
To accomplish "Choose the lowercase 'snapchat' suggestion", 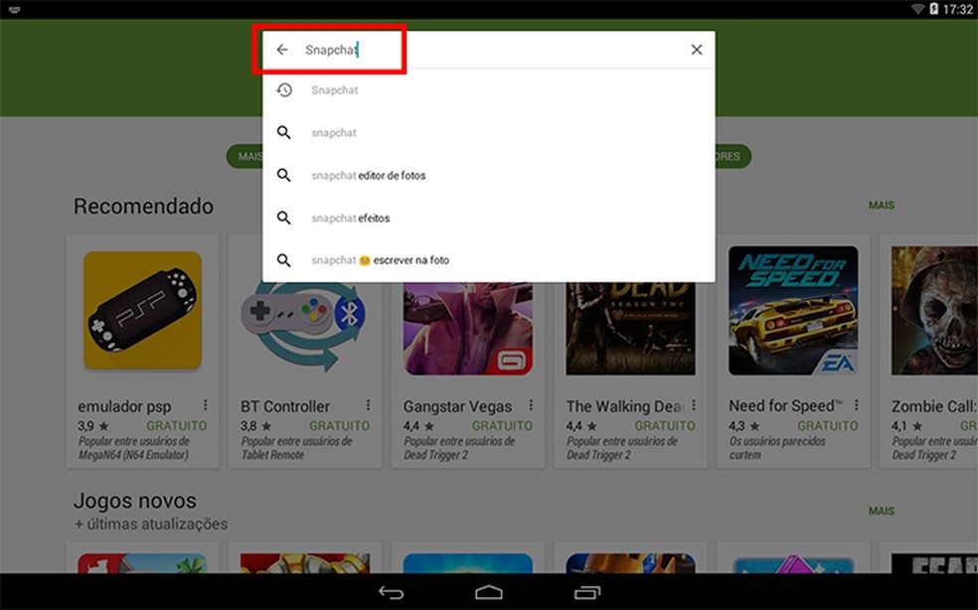I will tap(488, 133).
